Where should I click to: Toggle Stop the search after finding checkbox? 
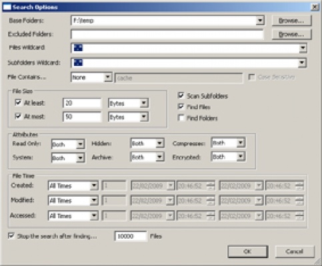(11, 235)
